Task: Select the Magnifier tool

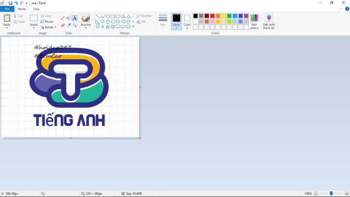Action: [x=75, y=25]
